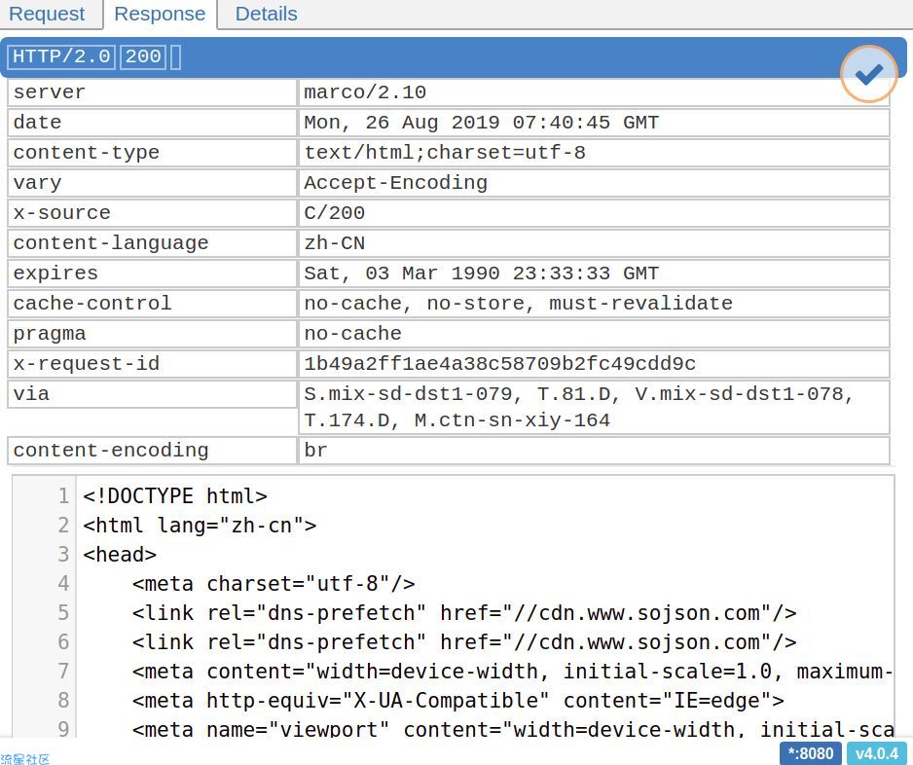
Task: Click the v4.0.4 version badge
Action: pos(876,753)
